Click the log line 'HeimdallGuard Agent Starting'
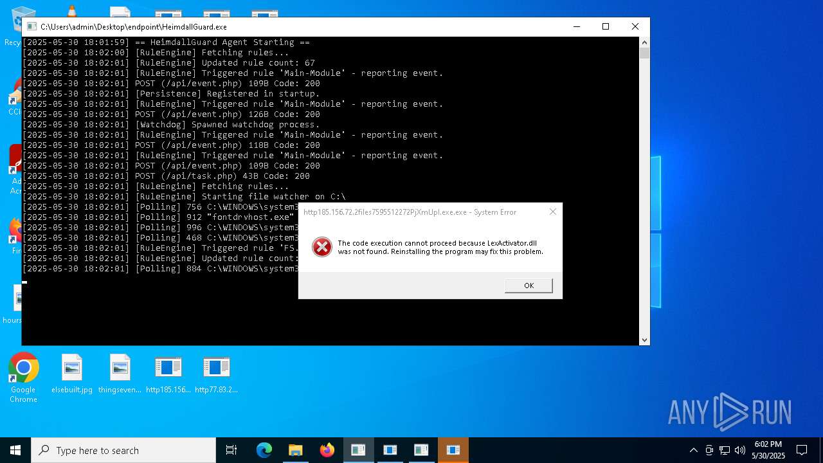823x463 pixels. click(x=166, y=42)
